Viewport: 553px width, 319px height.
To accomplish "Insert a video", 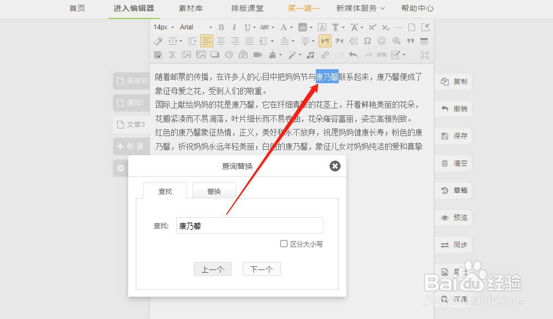I will click(x=258, y=55).
